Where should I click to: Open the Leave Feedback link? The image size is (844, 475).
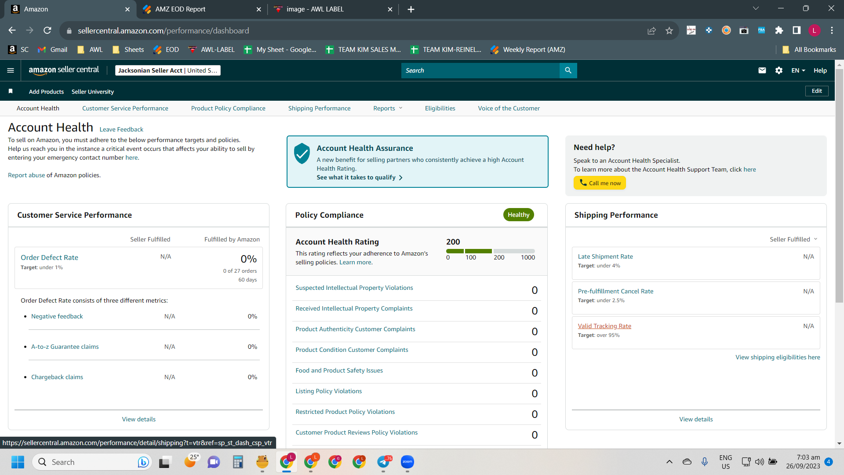[x=121, y=129]
